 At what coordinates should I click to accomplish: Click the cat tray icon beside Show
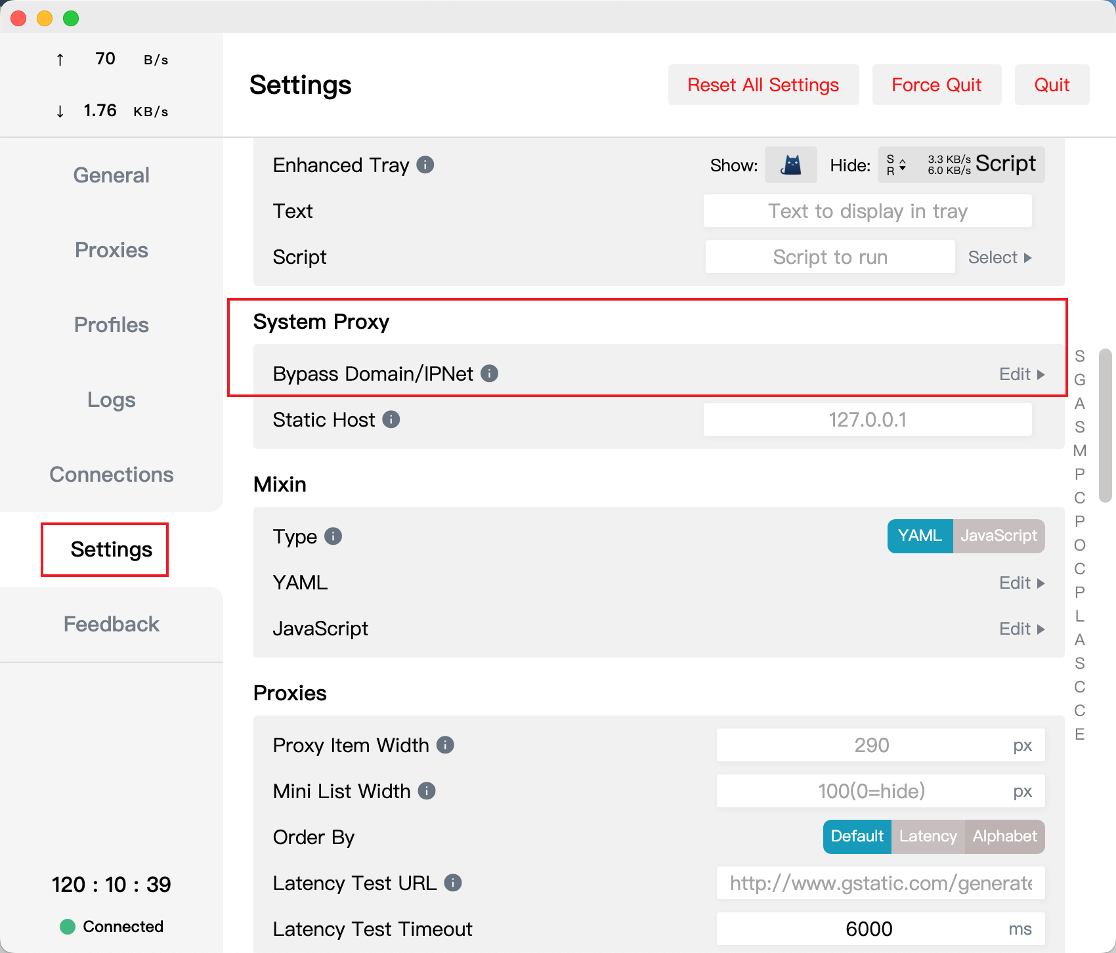[791, 165]
